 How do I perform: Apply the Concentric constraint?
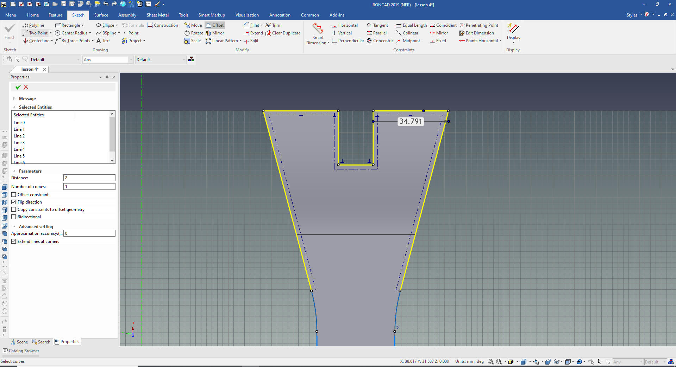(x=380, y=41)
